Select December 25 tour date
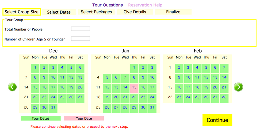The width and height of the screenshot is (278, 133). pos(62,97)
